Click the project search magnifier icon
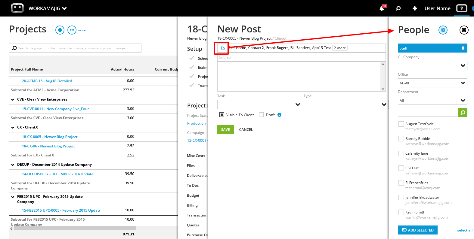This screenshot has width=474, height=239. 14,48
